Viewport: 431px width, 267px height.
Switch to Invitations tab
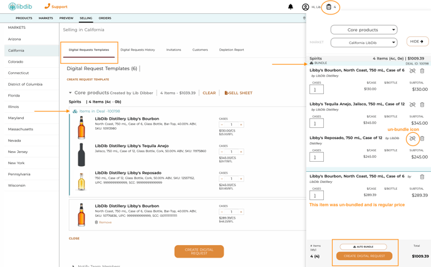174,50
